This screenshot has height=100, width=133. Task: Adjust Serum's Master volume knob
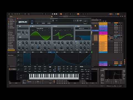(85, 22)
